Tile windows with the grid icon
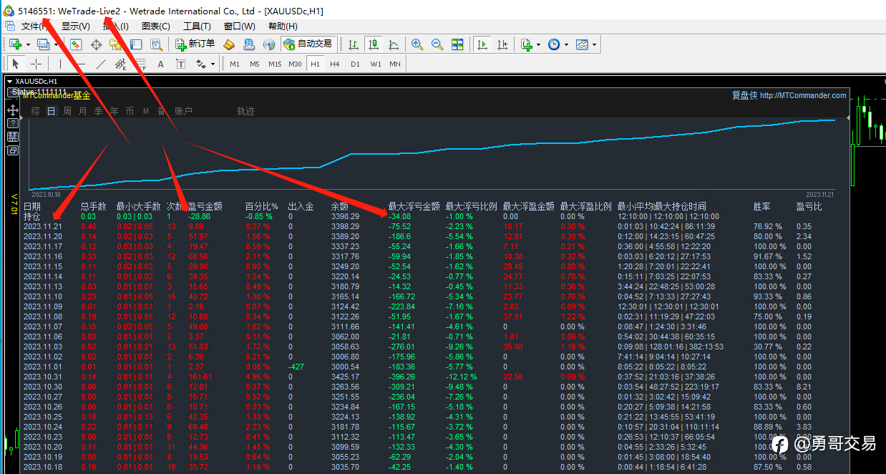 (457, 44)
